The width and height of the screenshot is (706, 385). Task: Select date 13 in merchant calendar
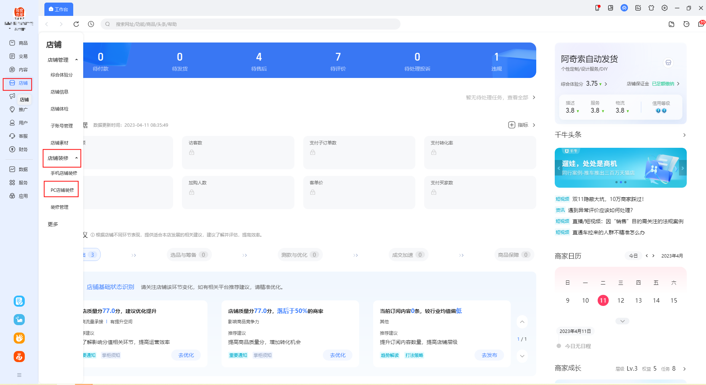coord(638,300)
